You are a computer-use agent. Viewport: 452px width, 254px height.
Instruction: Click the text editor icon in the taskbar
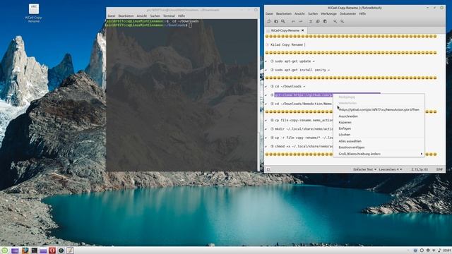click(70, 250)
